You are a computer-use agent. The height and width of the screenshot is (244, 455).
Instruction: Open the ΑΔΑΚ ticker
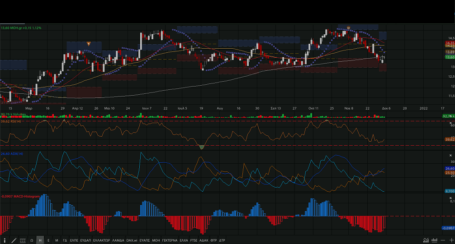pos(204,240)
